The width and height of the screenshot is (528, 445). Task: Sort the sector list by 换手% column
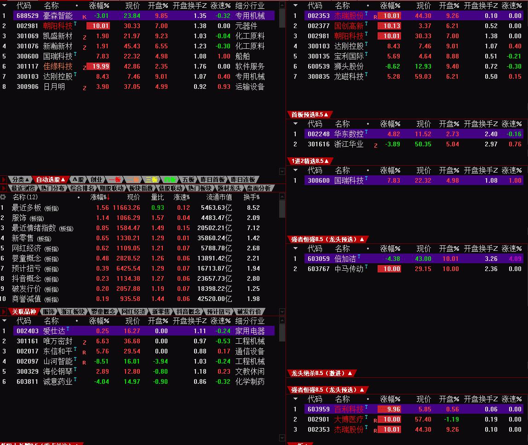(x=252, y=197)
